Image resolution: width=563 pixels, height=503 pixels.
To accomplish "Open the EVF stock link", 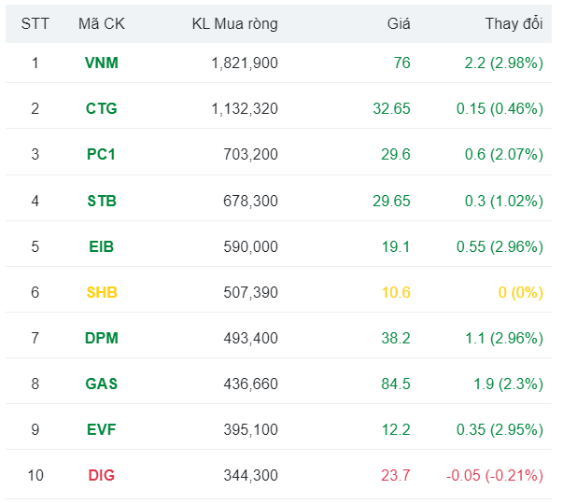I will 101,429.
